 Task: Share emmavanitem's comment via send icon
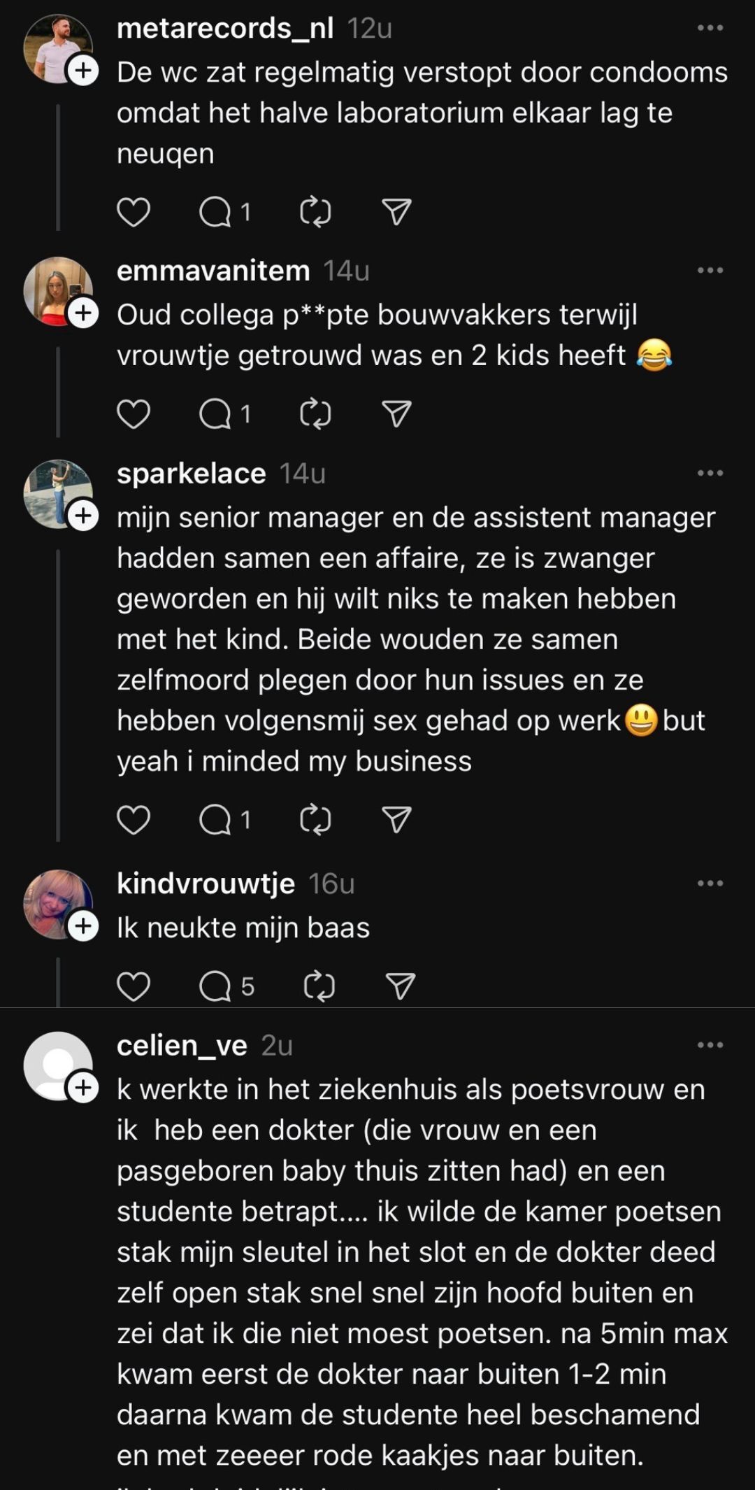[x=396, y=414]
